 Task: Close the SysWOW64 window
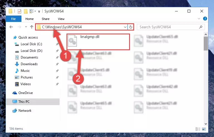[x=202, y=11]
